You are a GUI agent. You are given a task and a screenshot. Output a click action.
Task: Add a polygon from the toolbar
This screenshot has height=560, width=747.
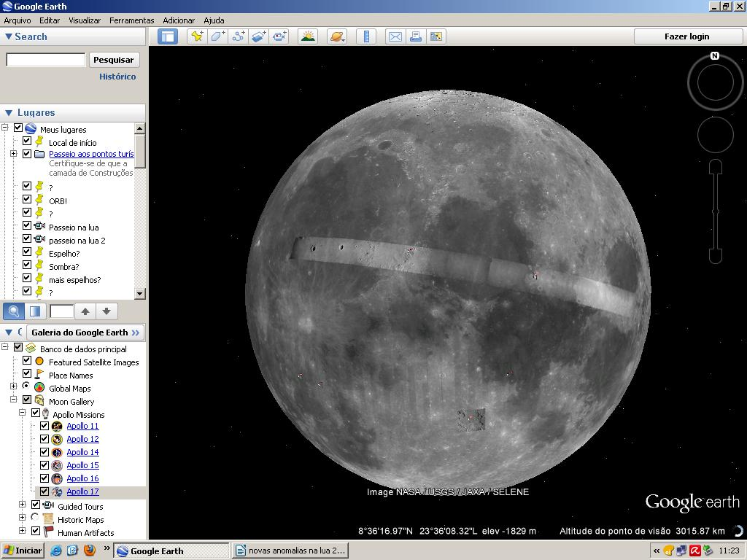[217, 36]
